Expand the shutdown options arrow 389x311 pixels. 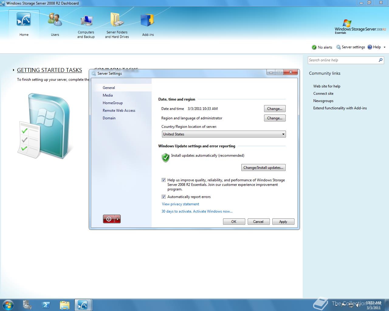118,219
